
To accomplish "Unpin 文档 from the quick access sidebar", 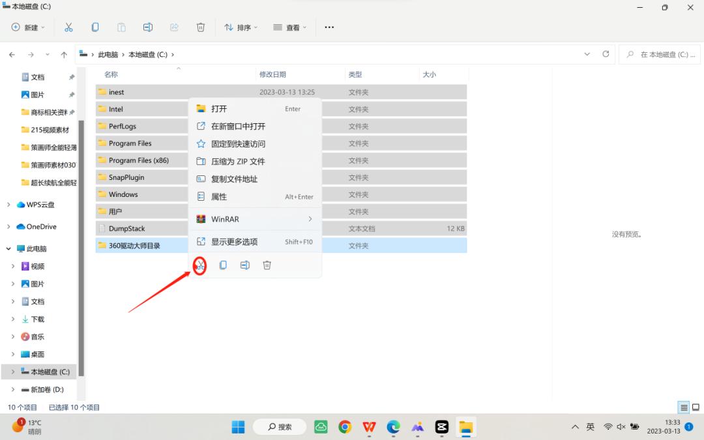I will click(x=71, y=76).
